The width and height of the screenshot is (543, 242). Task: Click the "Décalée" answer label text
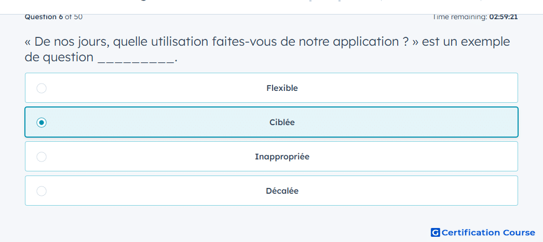tap(282, 191)
